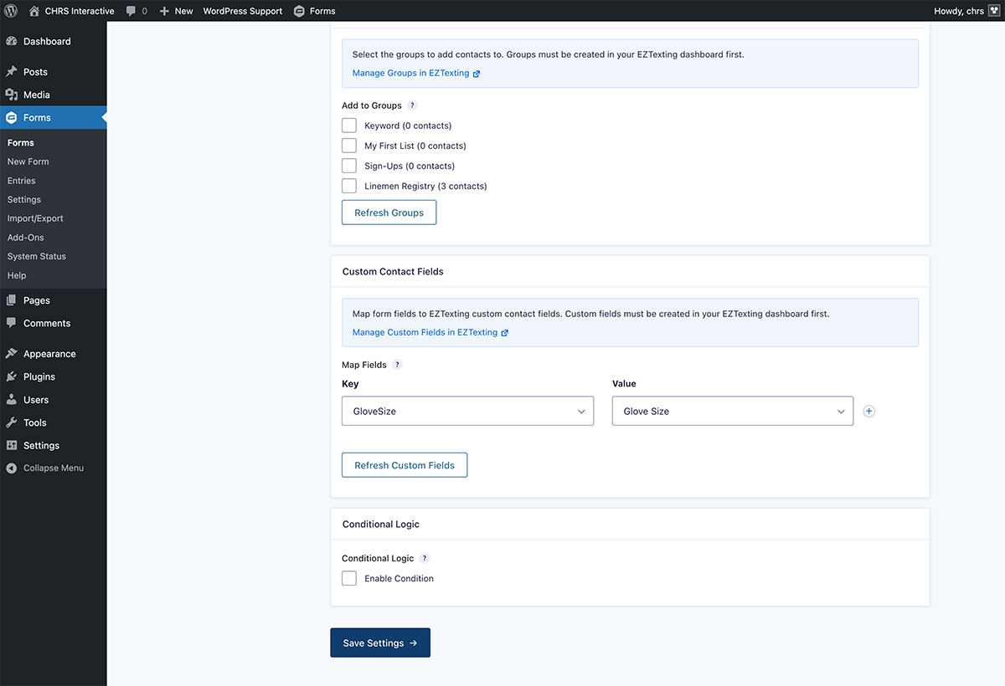1005x686 pixels.
Task: Open the Glove Size Value dropdown
Action: pos(732,411)
